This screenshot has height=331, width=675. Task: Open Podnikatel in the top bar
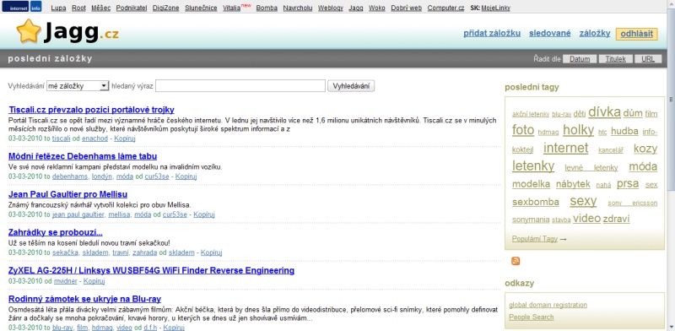coord(132,8)
